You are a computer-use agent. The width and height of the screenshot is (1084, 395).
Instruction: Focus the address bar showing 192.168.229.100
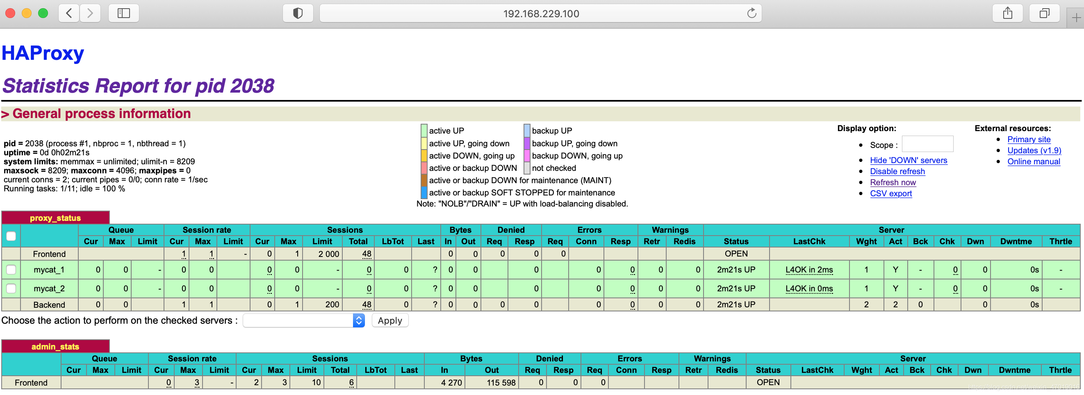541,14
